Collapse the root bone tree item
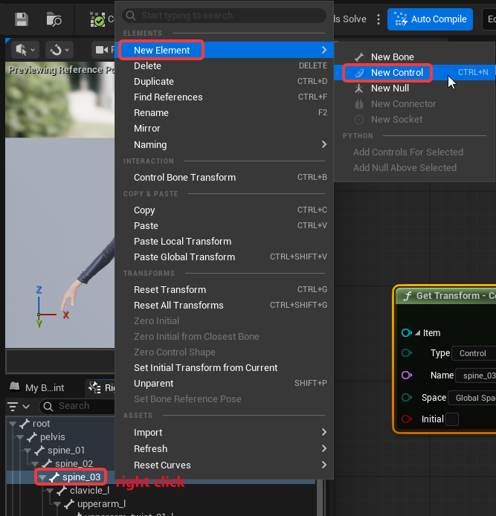This screenshot has width=496, height=516. 13,424
